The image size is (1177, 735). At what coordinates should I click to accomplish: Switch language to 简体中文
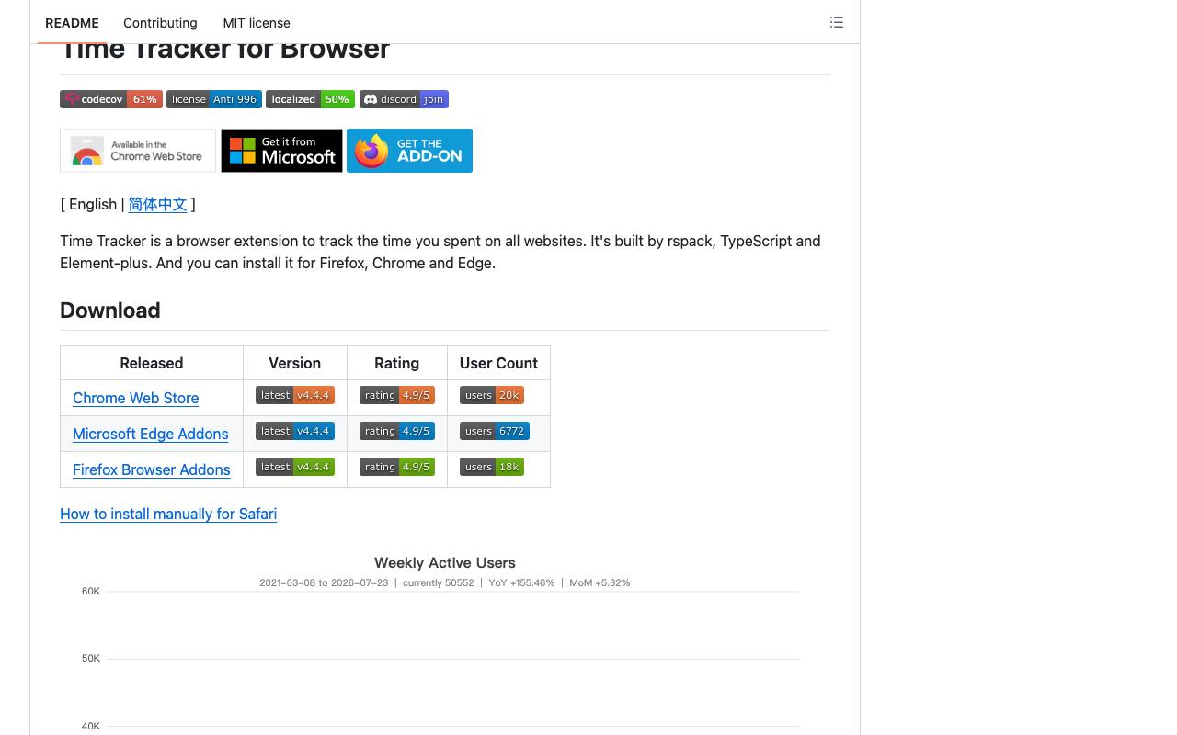coord(157,204)
